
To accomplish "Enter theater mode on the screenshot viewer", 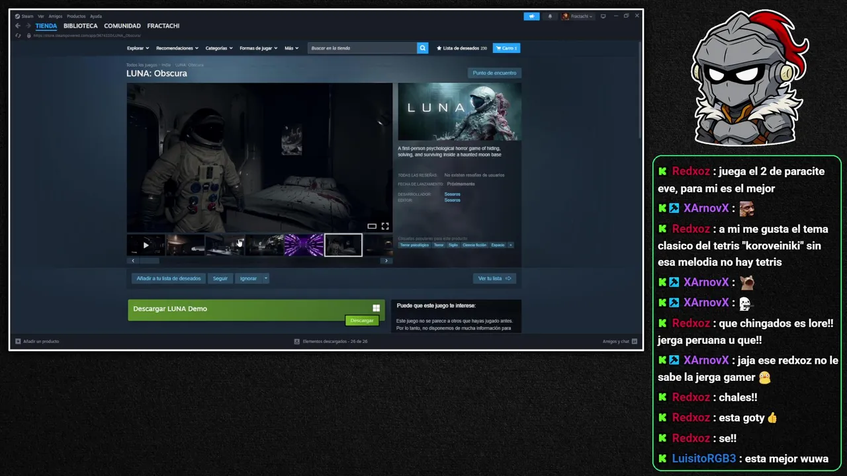I will pos(372,226).
